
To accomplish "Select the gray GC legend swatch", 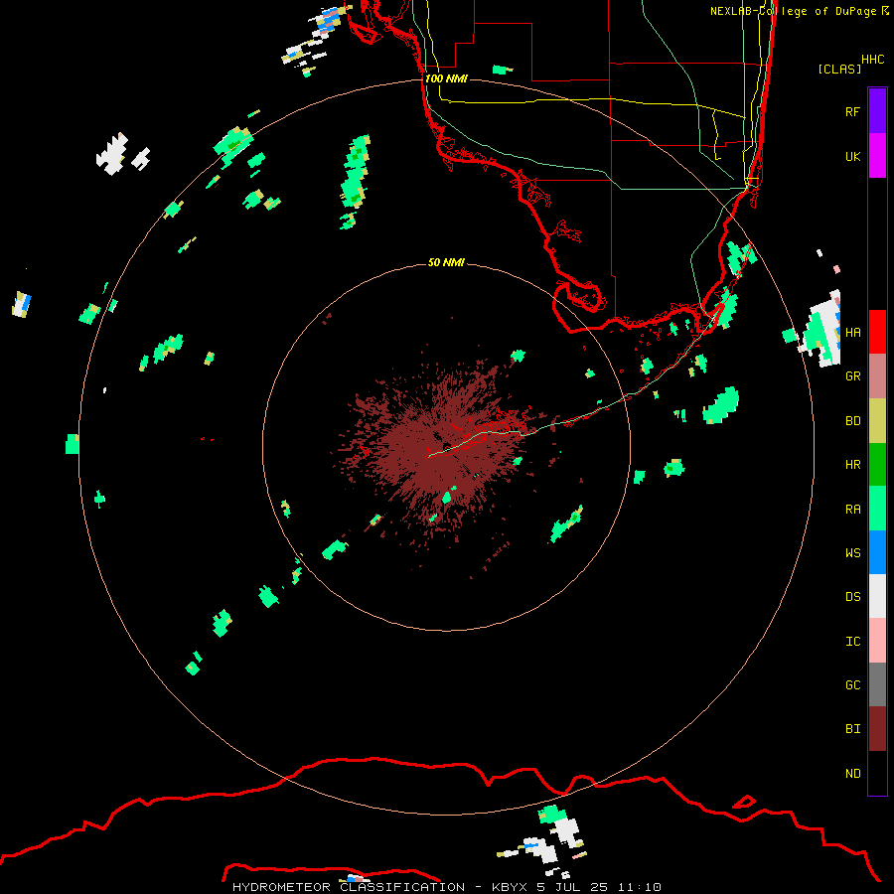I will [x=877, y=684].
